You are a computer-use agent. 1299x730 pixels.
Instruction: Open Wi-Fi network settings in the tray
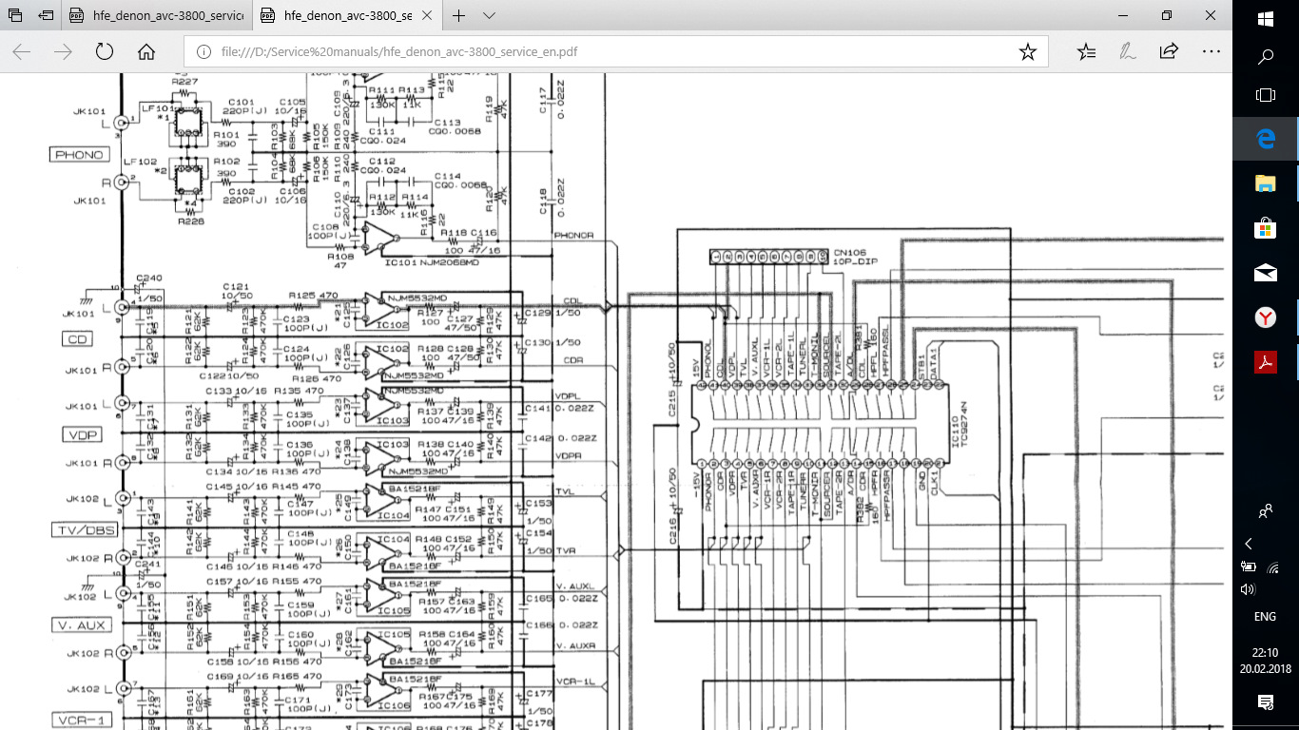coord(1274,567)
